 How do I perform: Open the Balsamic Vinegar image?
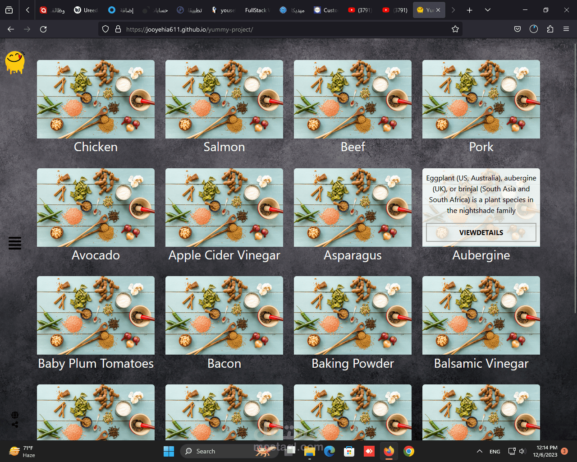point(481,315)
